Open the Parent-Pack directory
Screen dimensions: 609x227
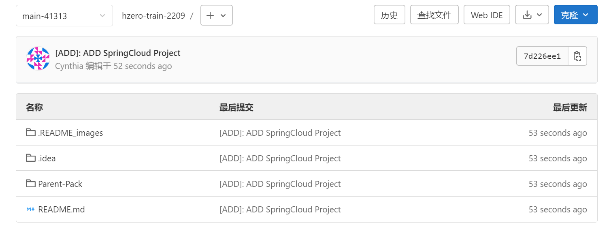point(60,184)
